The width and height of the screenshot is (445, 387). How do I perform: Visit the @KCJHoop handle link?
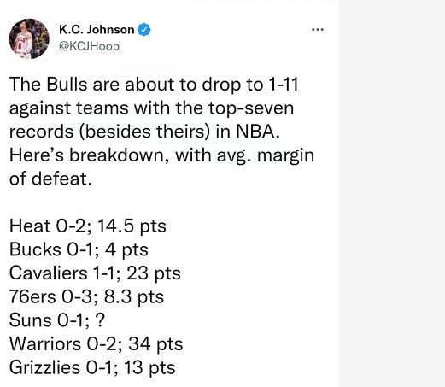pos(89,46)
